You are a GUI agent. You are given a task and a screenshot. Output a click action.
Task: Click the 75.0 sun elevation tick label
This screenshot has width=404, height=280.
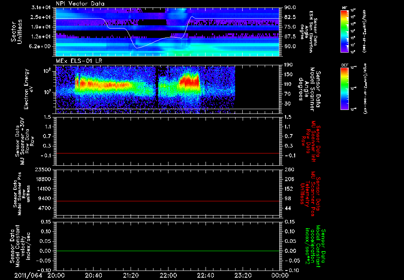pyautogui.click(x=290, y=27)
